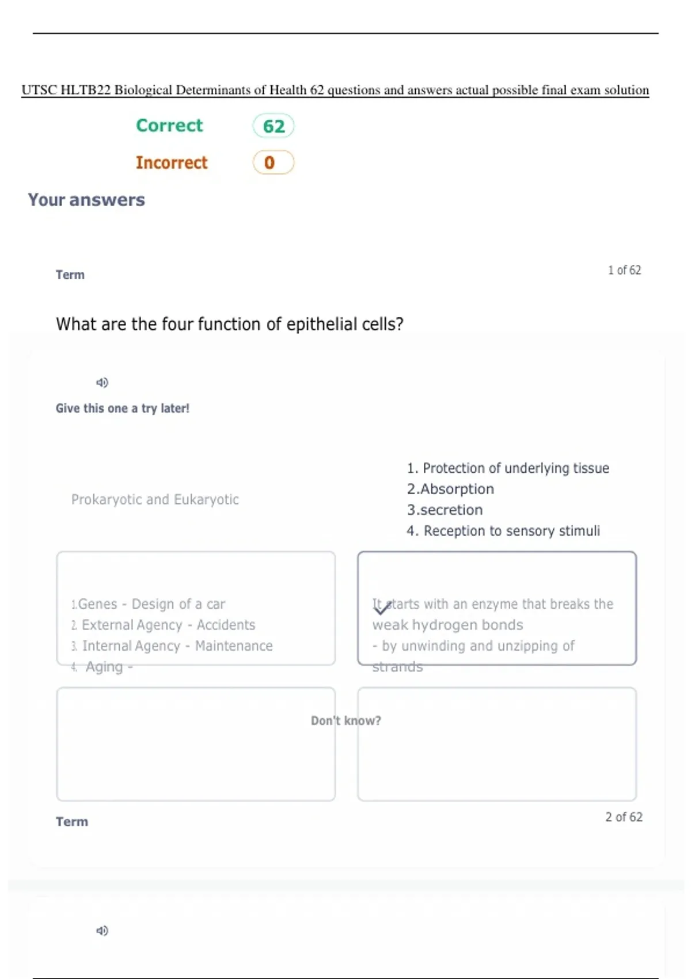Select the empty bottom-right answer card
Image resolution: width=691 pixels, height=979 pixels.
pyautogui.click(x=497, y=743)
